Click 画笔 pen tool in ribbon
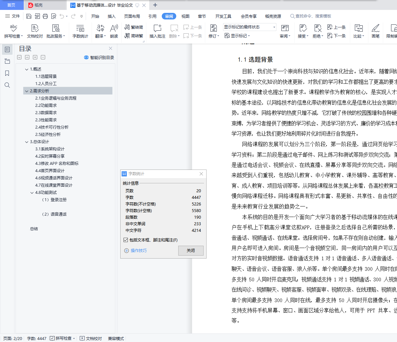The width and height of the screenshot is (397, 342). pyautogui.click(x=376, y=31)
